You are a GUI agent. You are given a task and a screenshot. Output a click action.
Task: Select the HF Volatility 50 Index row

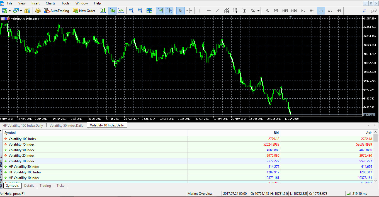pos(188,167)
